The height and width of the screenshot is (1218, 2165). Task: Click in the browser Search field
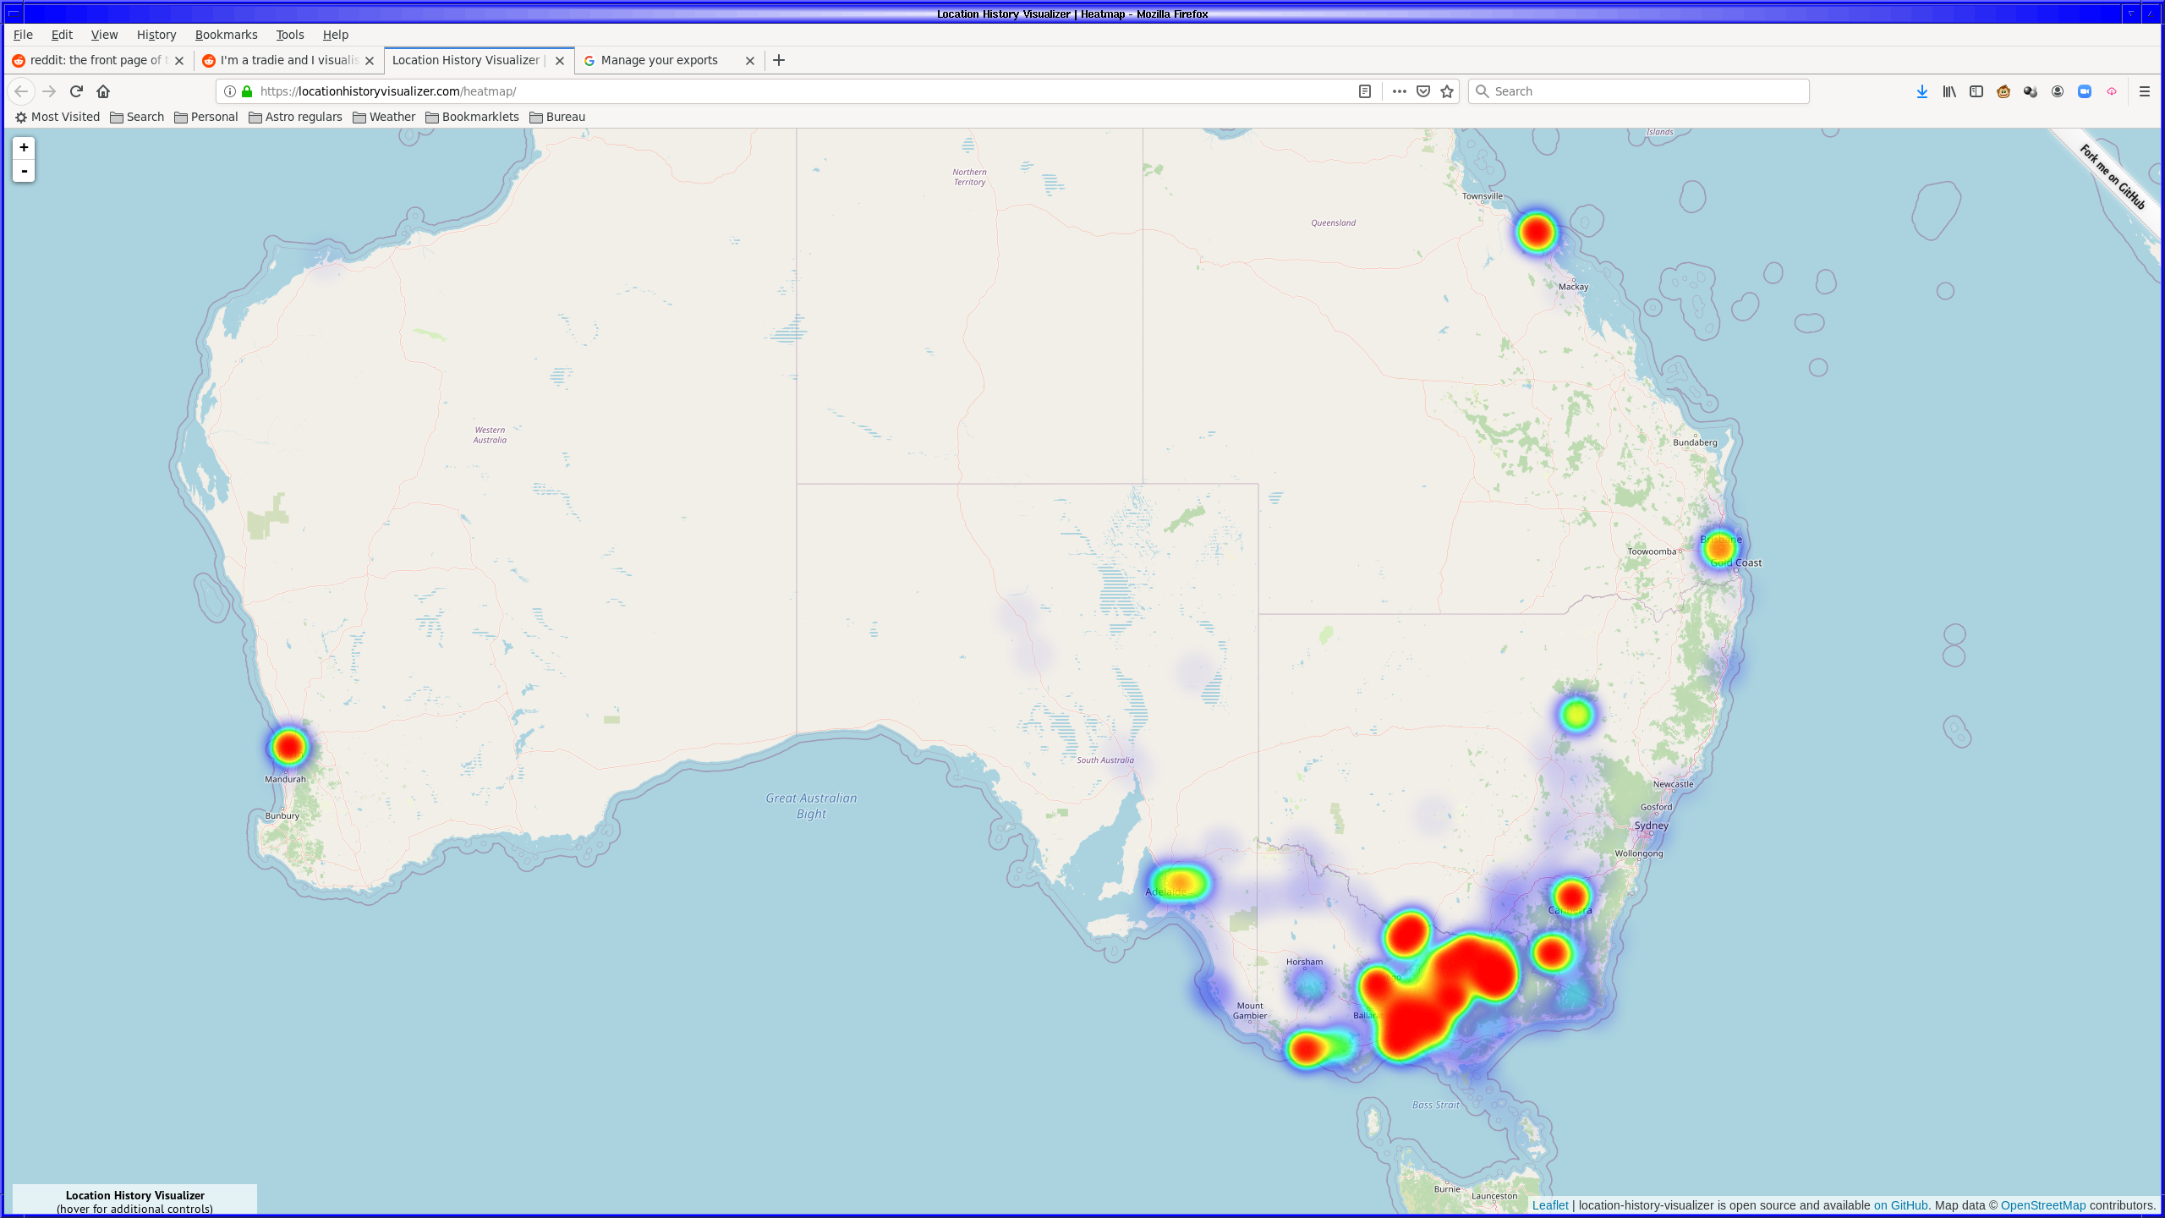pos(1641,91)
